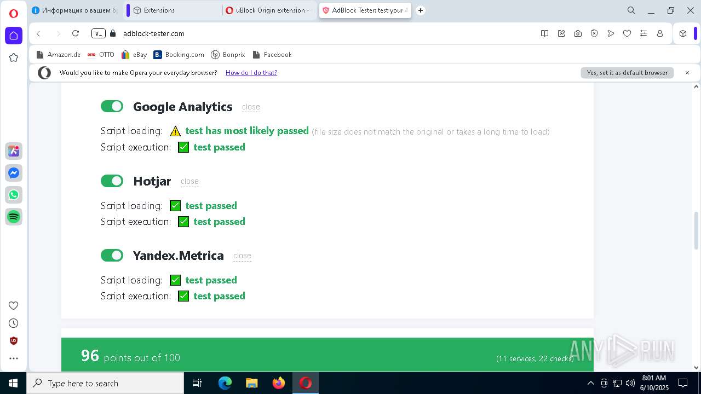Switch to the uBlock Origin extension tab
This screenshot has width=701, height=394.
tap(268, 10)
